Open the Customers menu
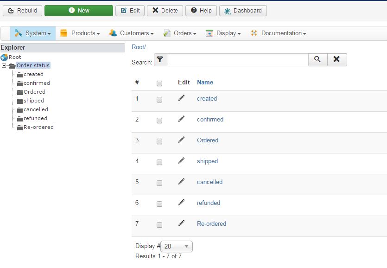Image resolution: width=387 pixels, height=268 pixels. coord(131,33)
